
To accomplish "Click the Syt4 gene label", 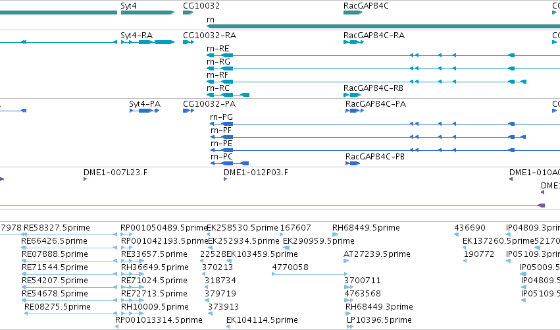I will [x=128, y=6].
